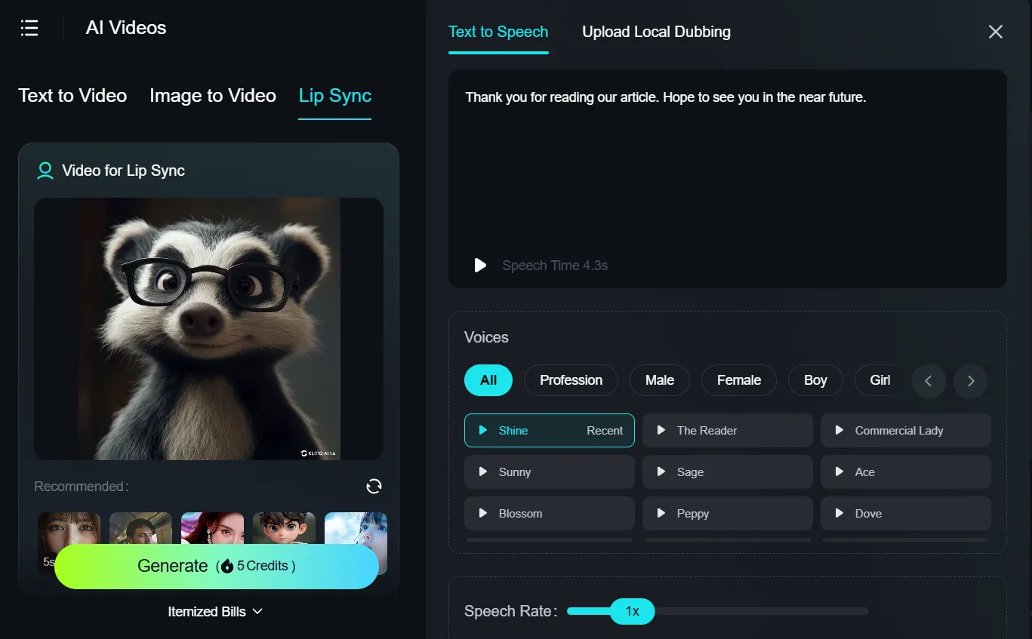Image resolution: width=1032 pixels, height=639 pixels.
Task: Go back using left voice category arrow
Action: click(x=929, y=381)
